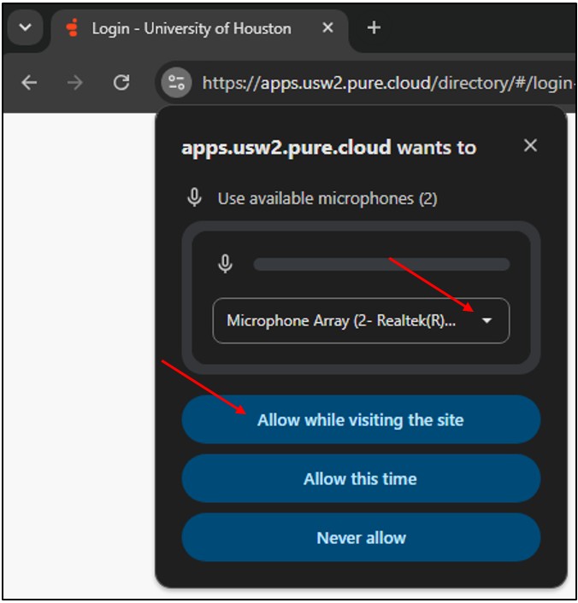Image resolution: width=578 pixels, height=603 pixels.
Task: Choose Allow this time
Action: (x=361, y=479)
